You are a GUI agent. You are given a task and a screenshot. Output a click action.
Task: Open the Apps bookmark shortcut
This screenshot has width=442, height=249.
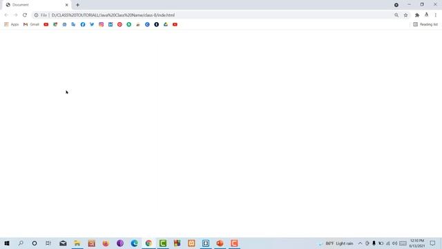click(x=12, y=25)
